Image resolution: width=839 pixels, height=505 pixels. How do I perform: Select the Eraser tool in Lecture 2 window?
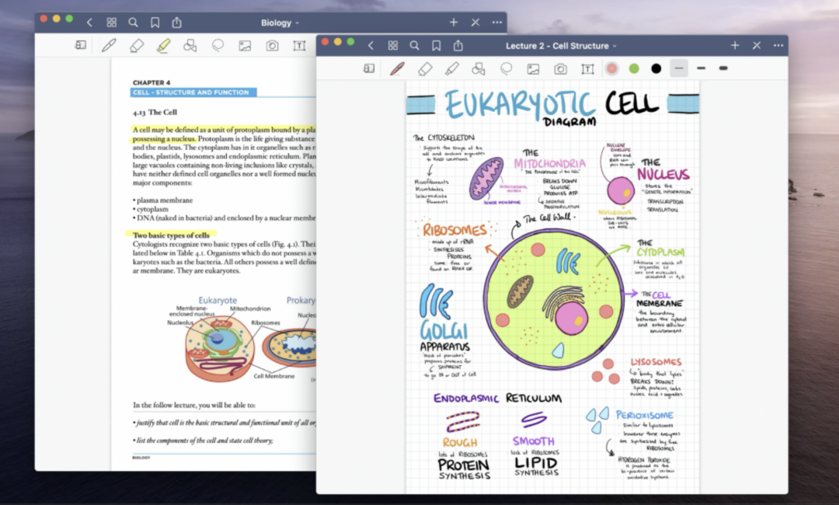coord(425,68)
